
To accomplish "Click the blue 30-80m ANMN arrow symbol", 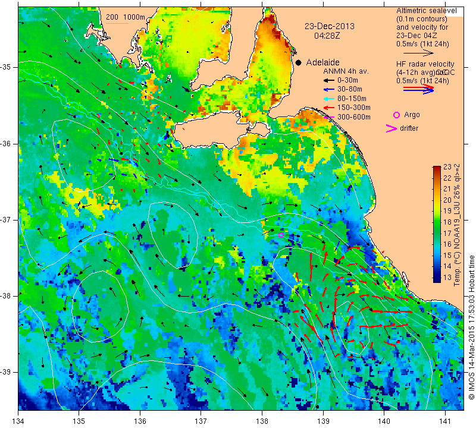I will (328, 90).
